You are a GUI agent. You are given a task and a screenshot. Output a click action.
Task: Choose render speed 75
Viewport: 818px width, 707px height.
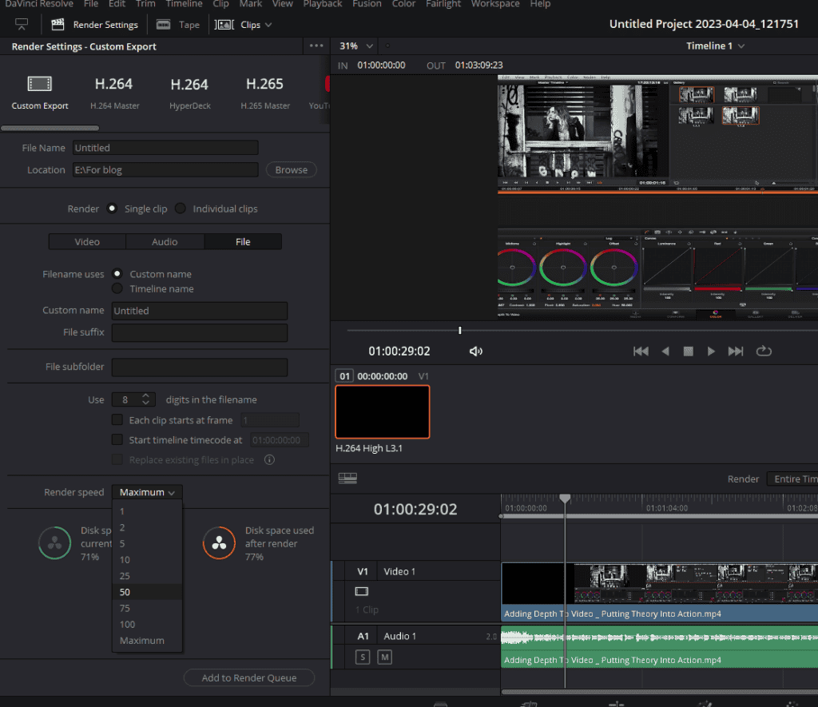(x=147, y=609)
